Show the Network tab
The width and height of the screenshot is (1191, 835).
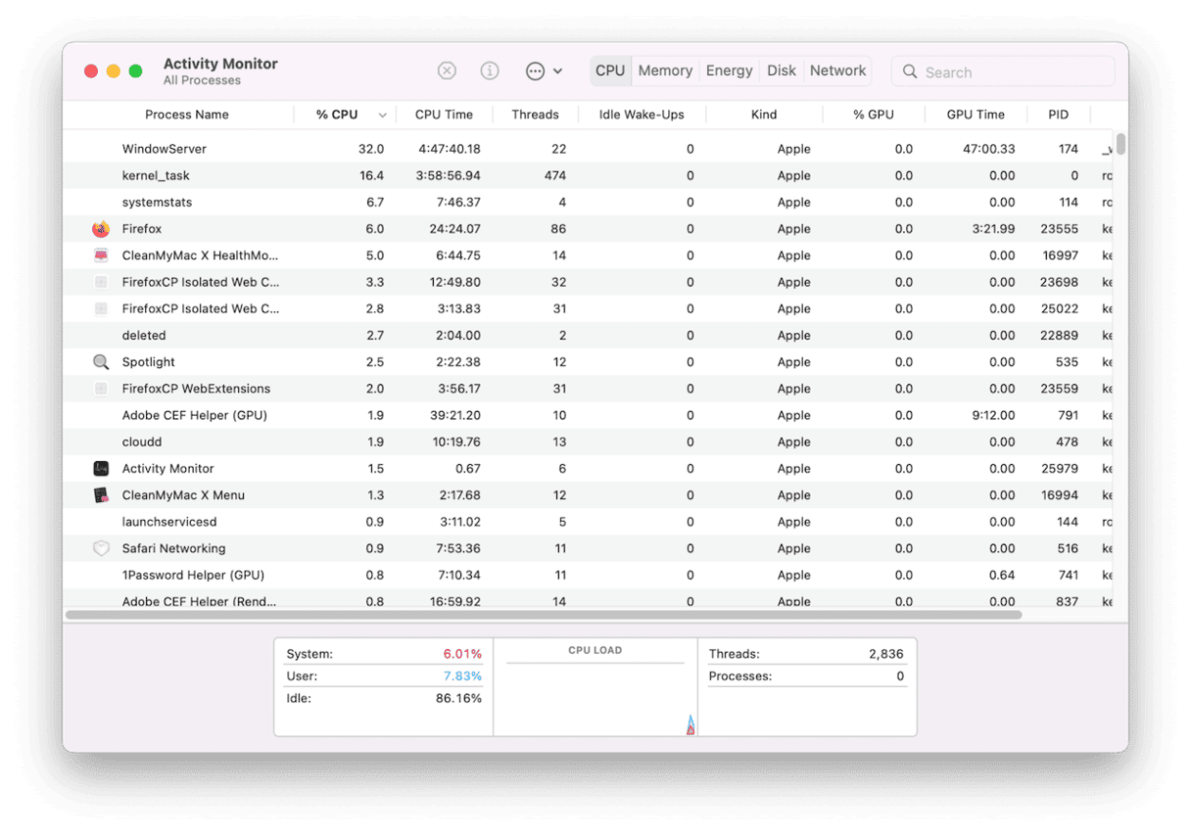click(838, 70)
